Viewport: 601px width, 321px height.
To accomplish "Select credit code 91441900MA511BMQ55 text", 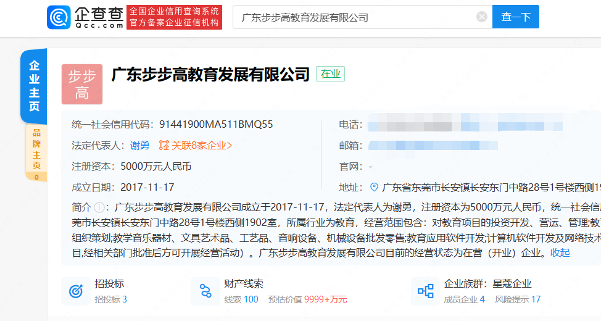I will (x=216, y=124).
